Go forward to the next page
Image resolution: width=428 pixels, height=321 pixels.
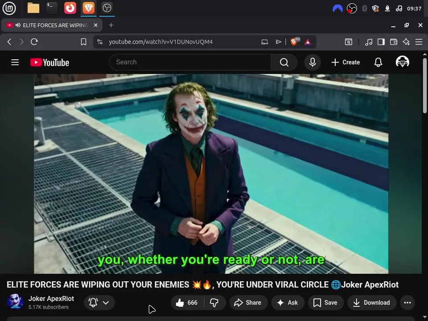21,42
